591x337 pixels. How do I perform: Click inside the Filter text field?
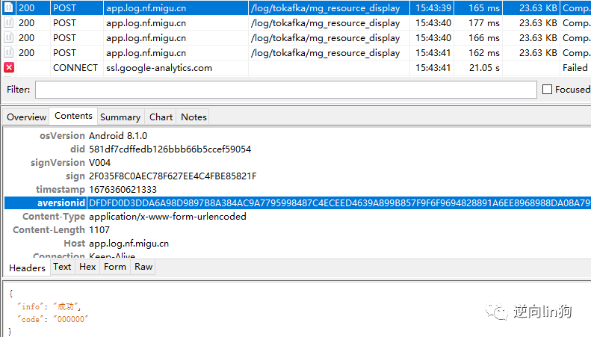tap(285, 90)
